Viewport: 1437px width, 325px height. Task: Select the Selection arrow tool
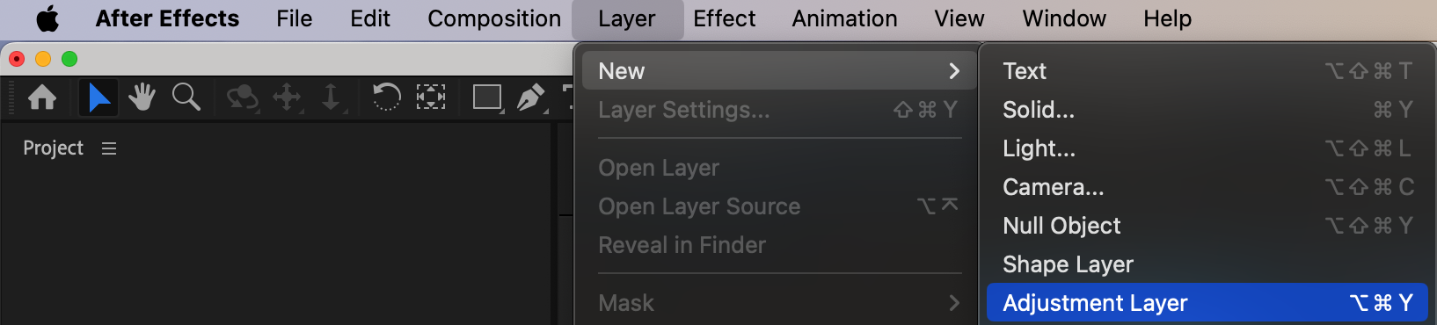point(98,97)
